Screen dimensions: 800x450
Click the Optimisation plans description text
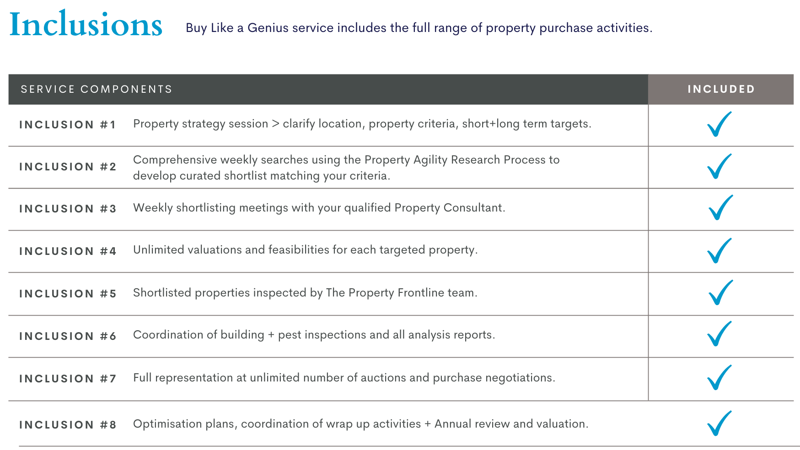[360, 424]
